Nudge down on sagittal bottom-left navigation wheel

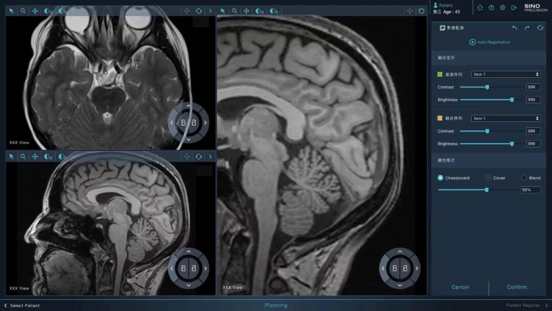point(188,285)
